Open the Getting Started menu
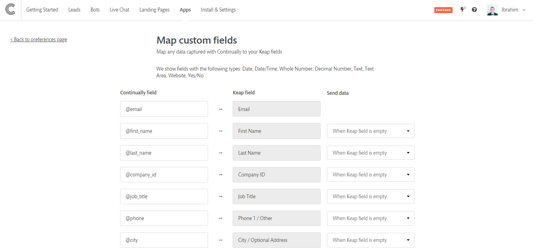The image size is (533, 251). 42,10
